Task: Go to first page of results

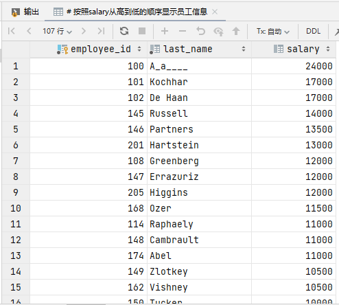Action: click(x=11, y=31)
